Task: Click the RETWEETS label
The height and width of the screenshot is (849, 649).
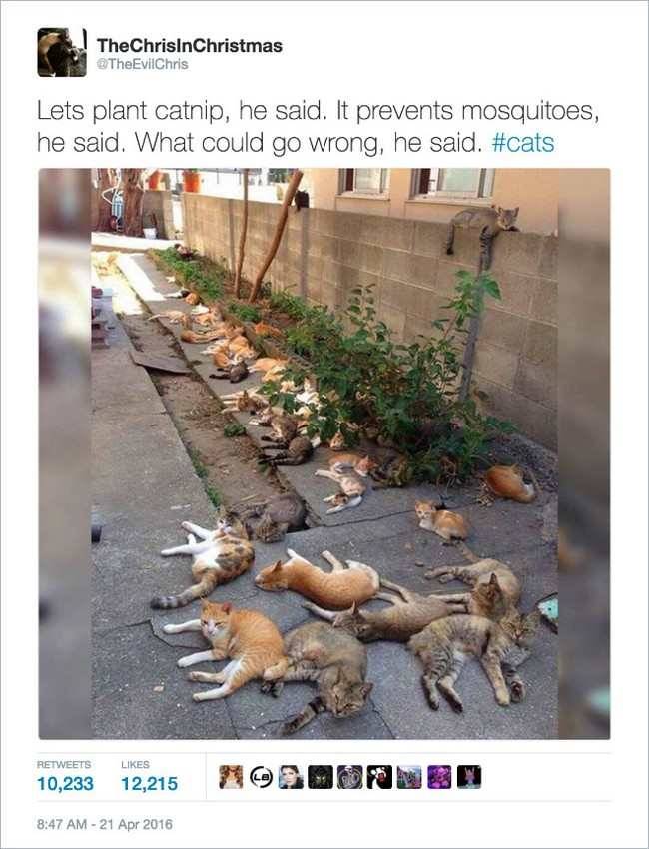Action: coord(64,764)
